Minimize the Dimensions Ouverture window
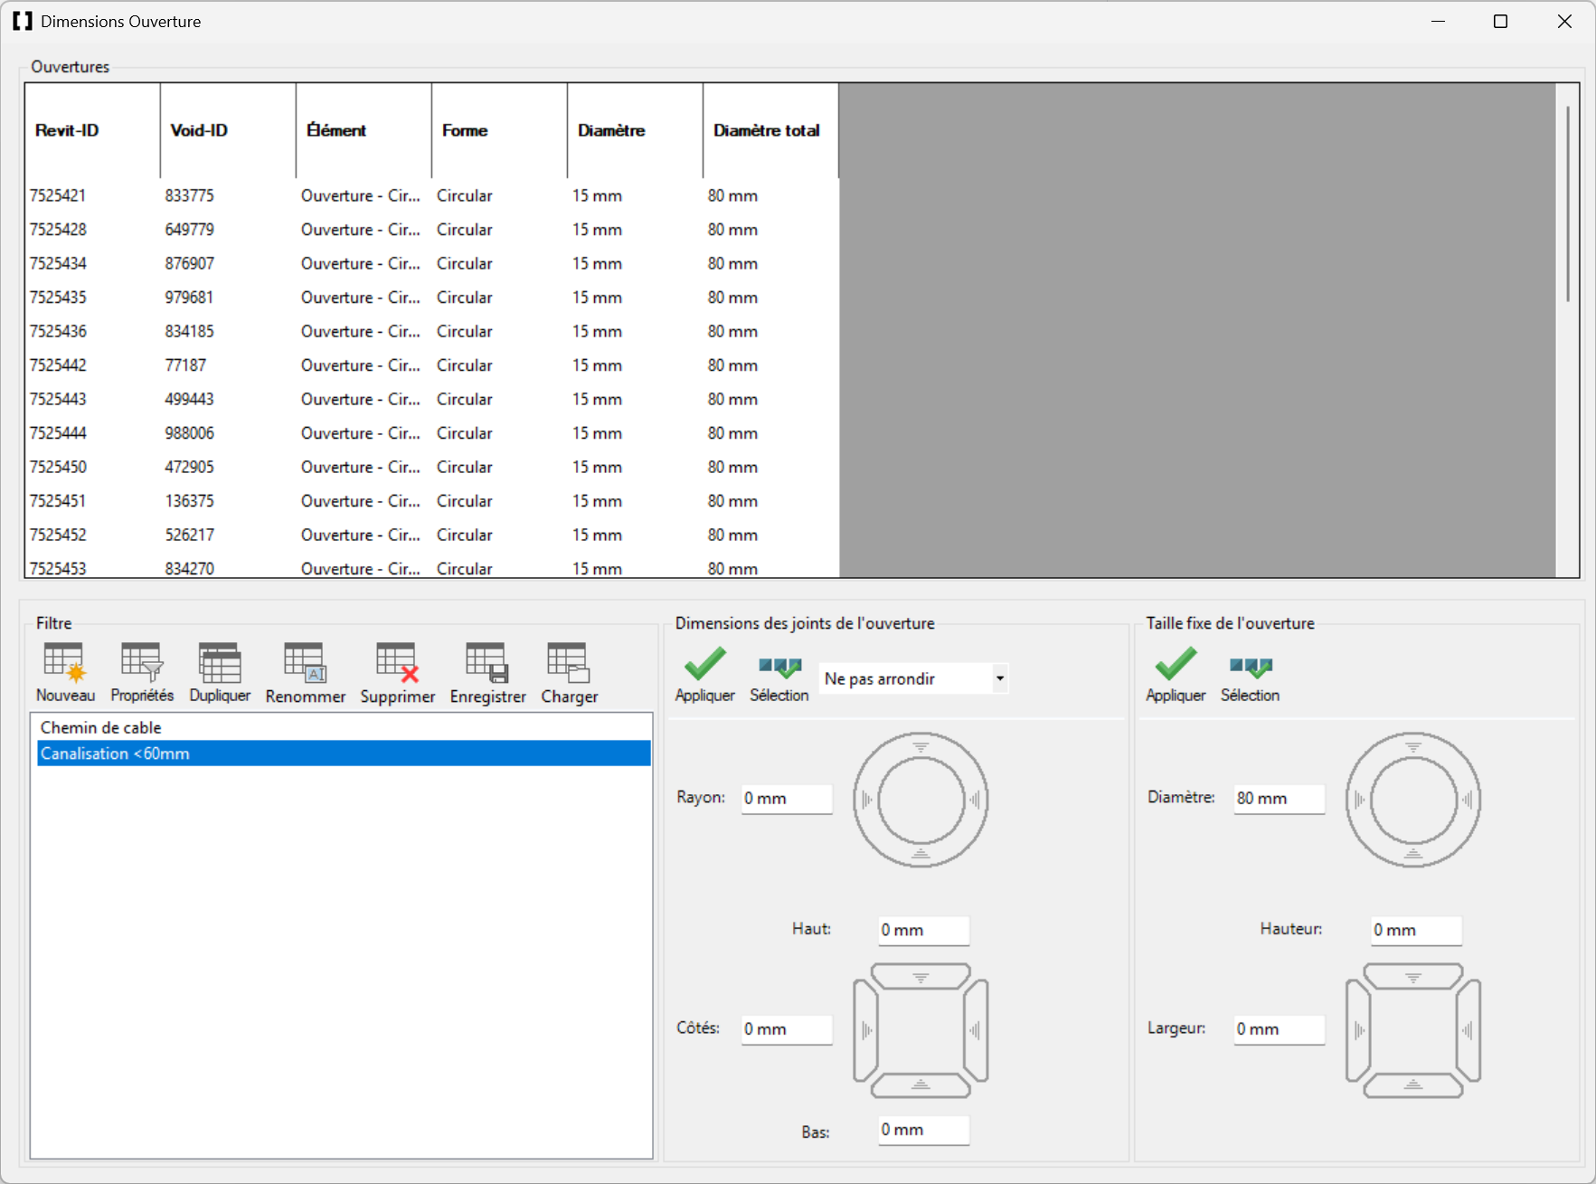Image resolution: width=1596 pixels, height=1184 pixels. (1439, 22)
